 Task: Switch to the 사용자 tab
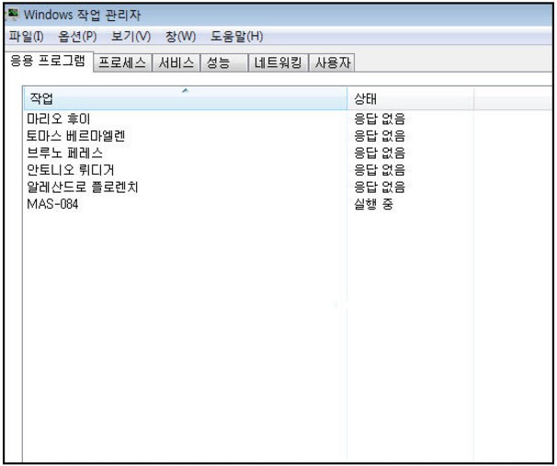[x=333, y=63]
